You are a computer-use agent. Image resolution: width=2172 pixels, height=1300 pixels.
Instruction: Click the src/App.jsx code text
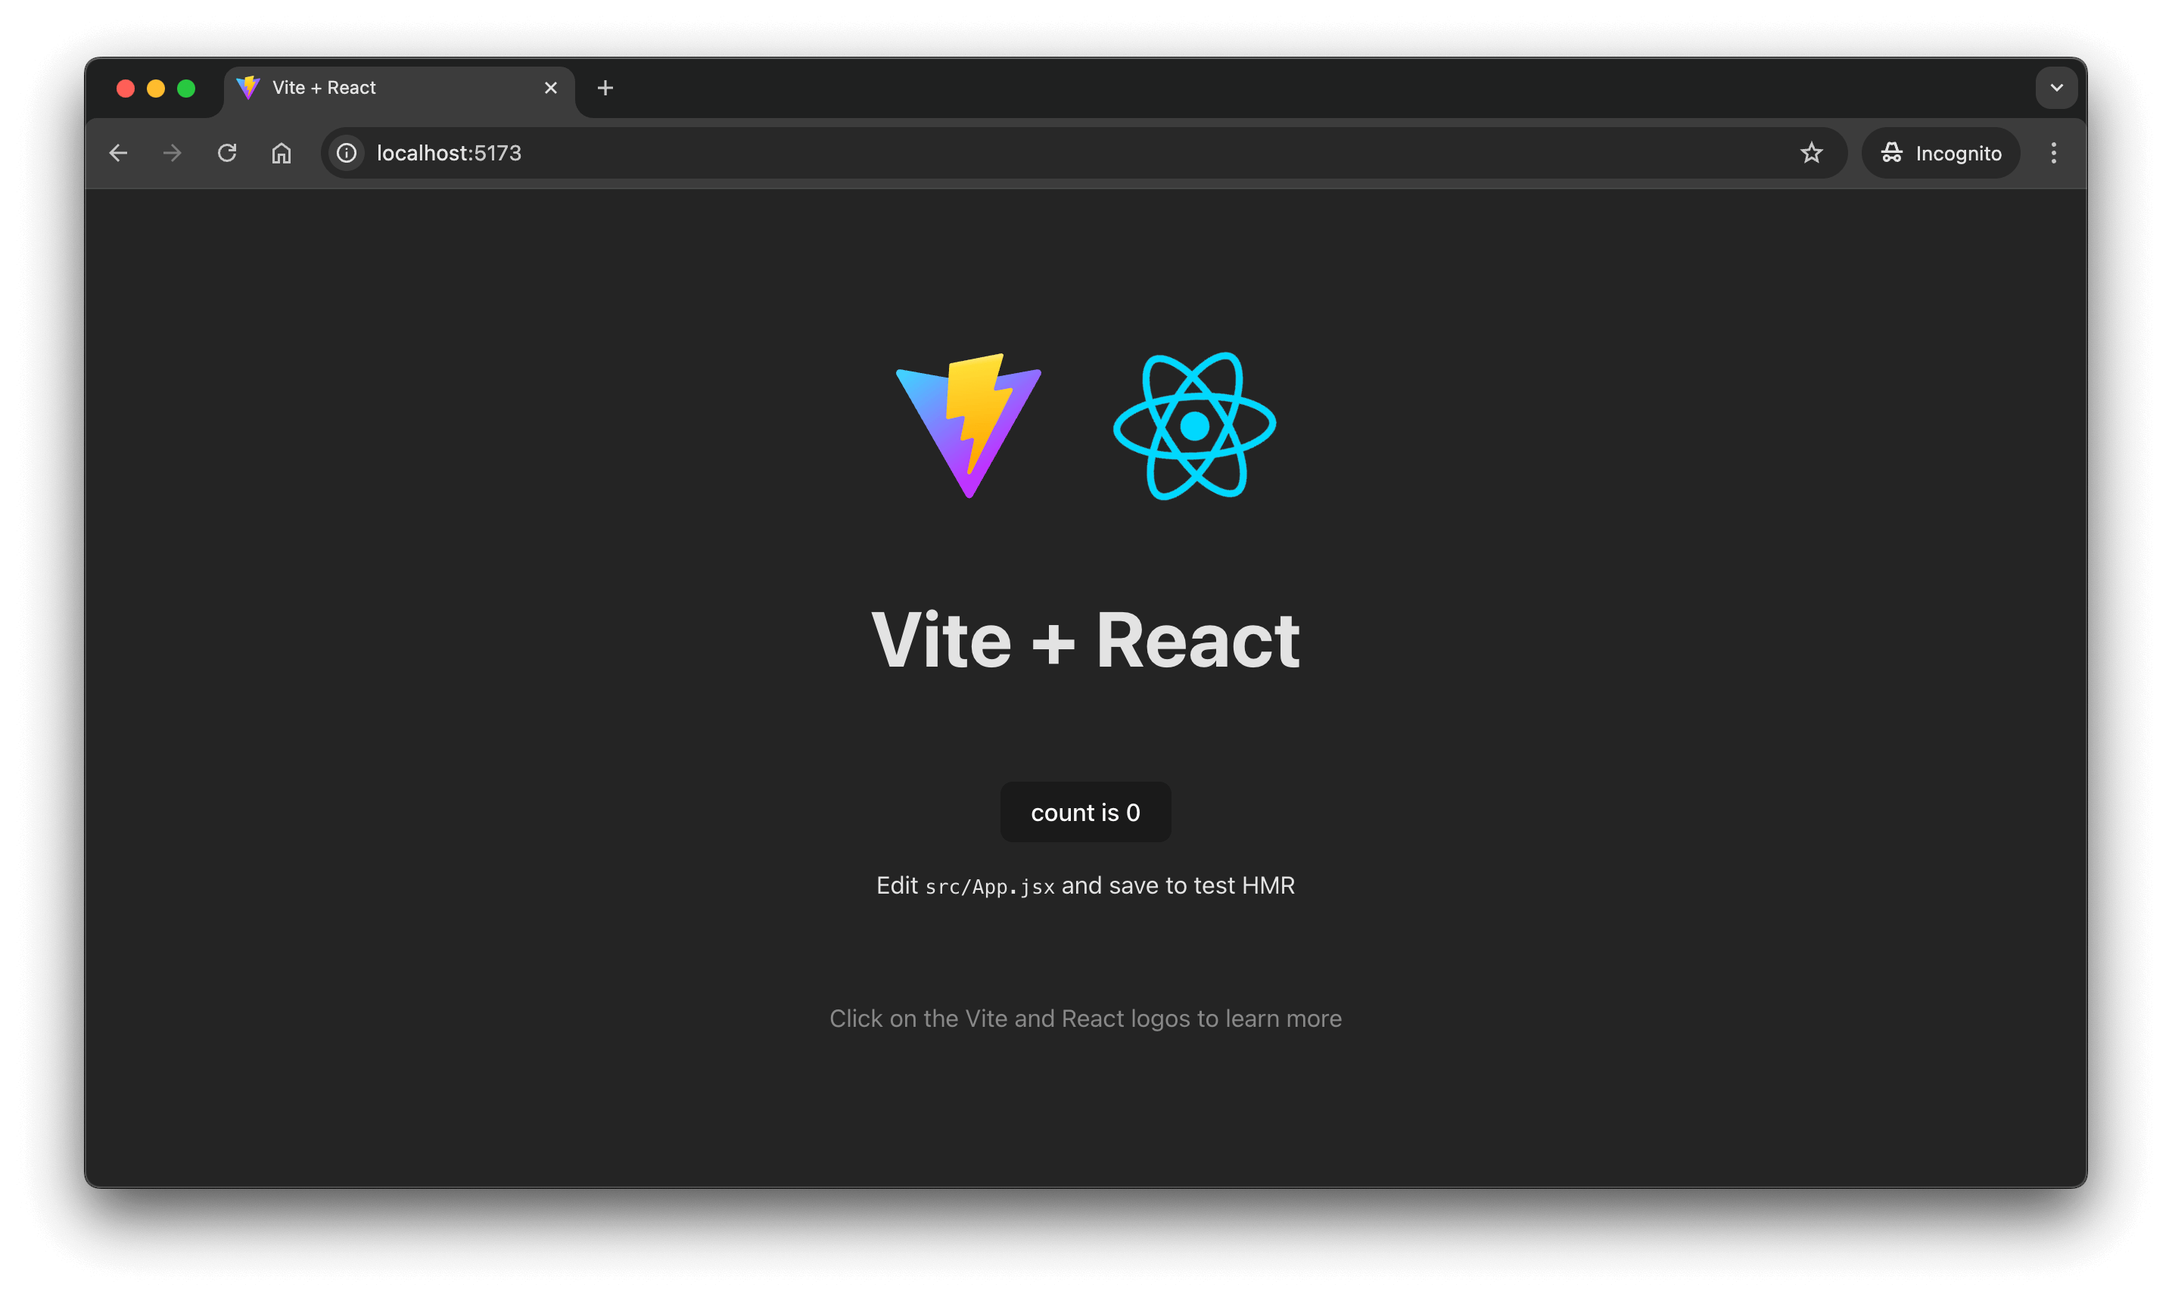989,887
